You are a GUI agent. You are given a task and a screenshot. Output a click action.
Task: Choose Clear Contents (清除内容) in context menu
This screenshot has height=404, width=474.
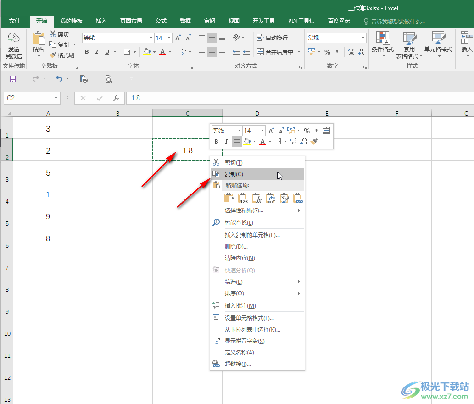(257, 258)
